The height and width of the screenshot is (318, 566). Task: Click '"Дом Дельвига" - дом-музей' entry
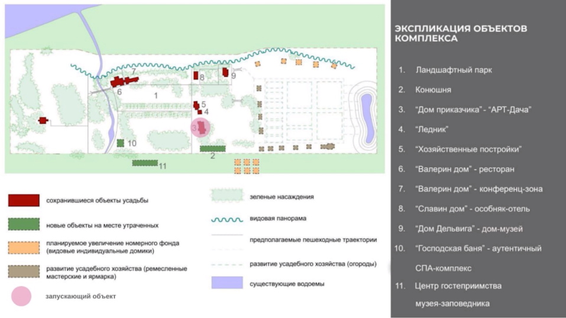pos(469,229)
